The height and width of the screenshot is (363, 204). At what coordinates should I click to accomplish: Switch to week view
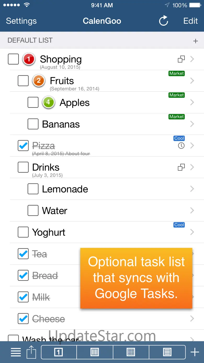95,352
